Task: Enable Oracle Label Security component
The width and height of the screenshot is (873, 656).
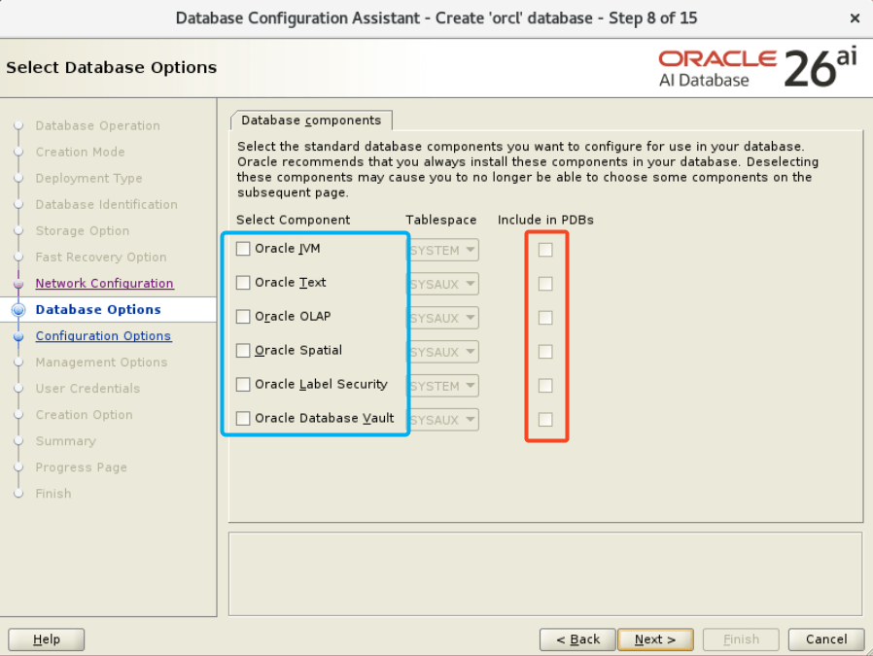Action: click(x=243, y=385)
